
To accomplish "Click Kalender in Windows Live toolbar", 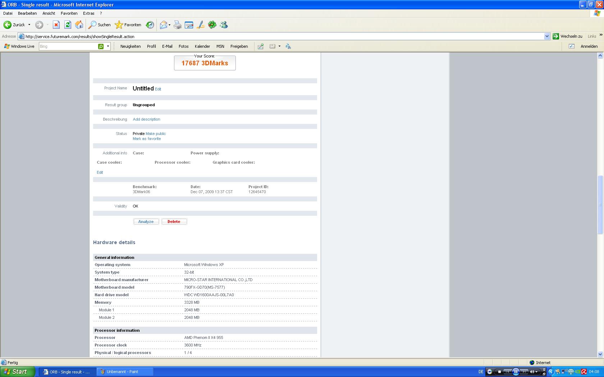I will (x=202, y=46).
